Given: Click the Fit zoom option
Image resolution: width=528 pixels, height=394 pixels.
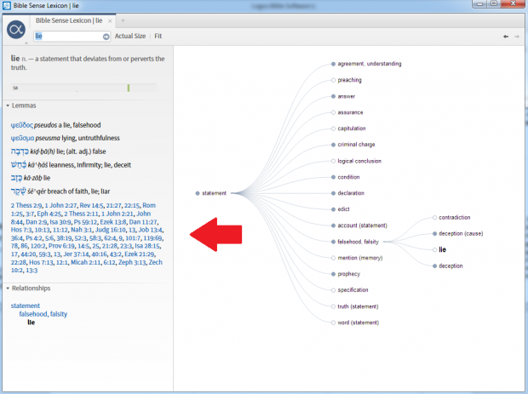Looking at the screenshot, I should click(x=158, y=37).
